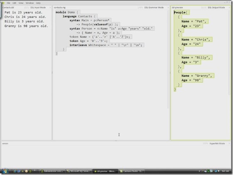Launch Internet Explorer from quick launch

click(x=15, y=171)
